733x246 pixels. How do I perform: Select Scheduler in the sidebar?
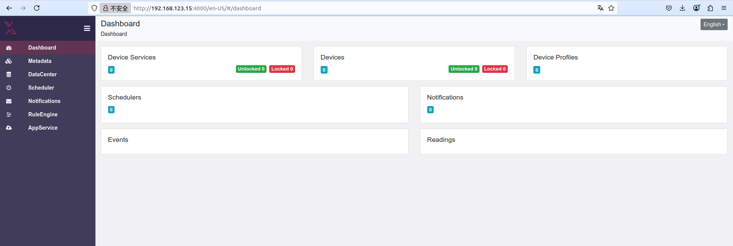click(41, 88)
